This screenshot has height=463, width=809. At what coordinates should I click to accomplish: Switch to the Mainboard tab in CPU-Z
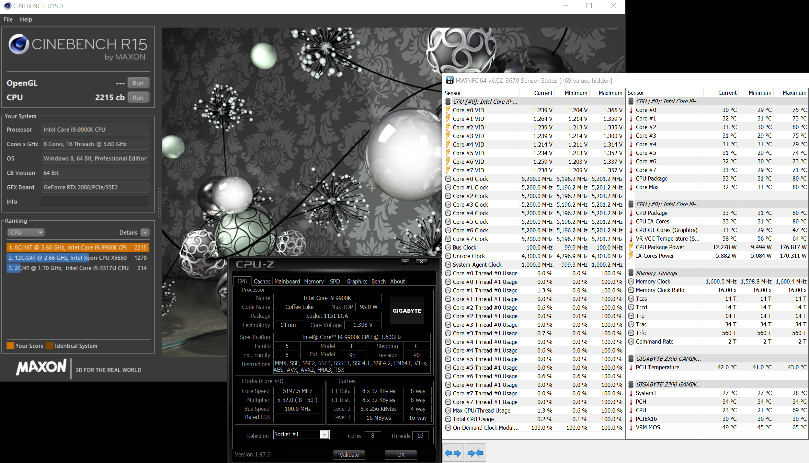tap(287, 281)
